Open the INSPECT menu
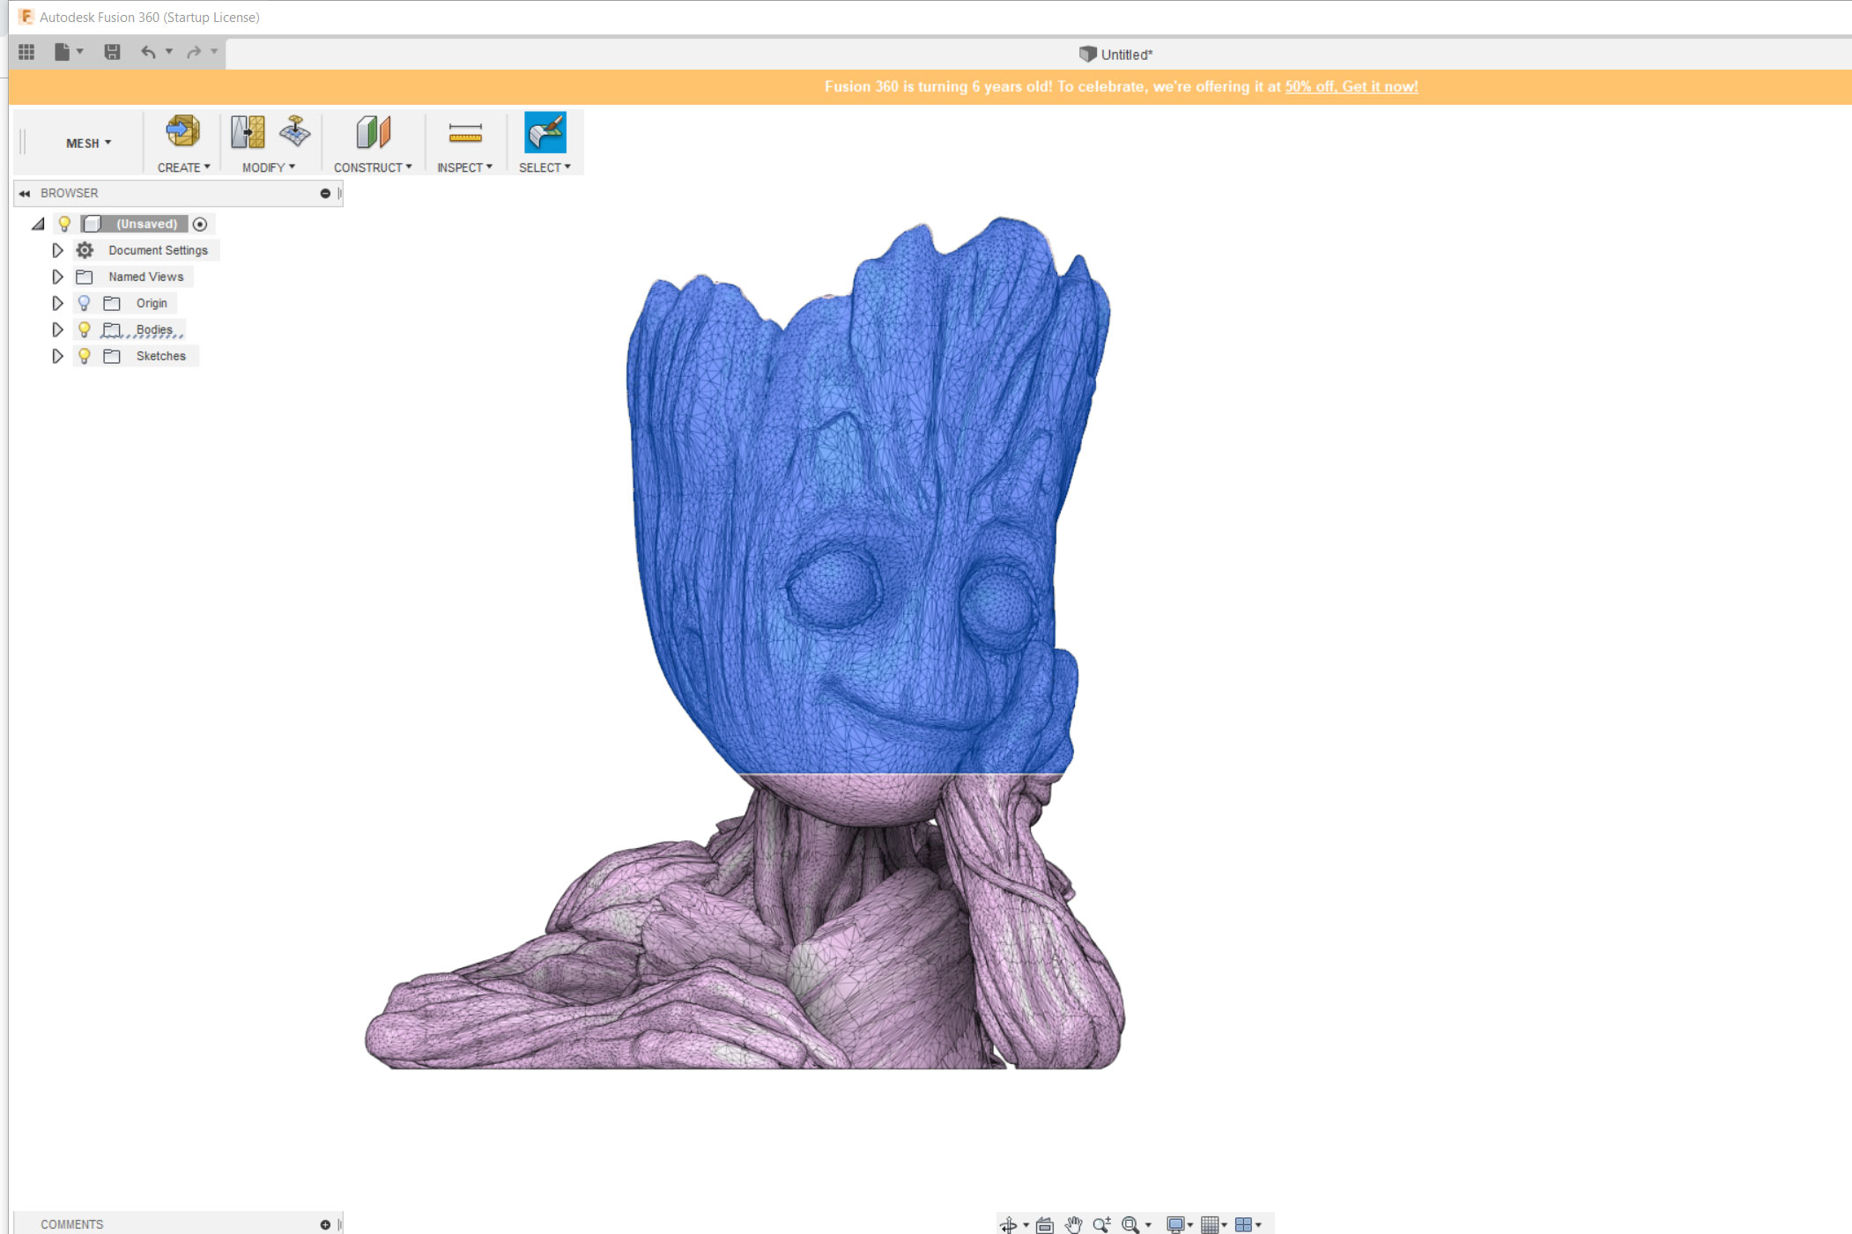This screenshot has width=1852, height=1234. (x=464, y=167)
